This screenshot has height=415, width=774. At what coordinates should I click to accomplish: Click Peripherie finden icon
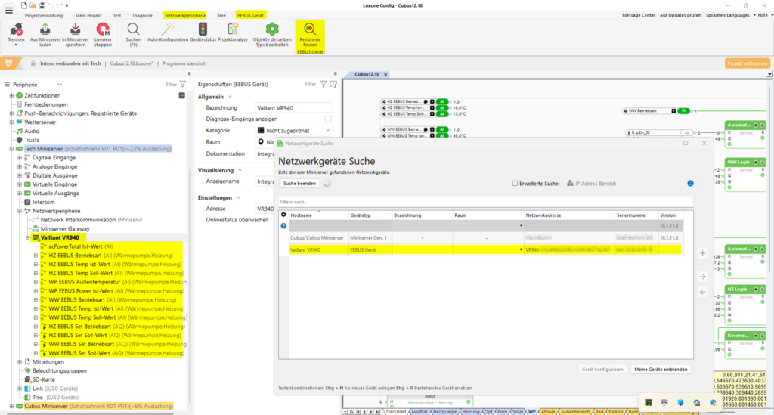311,29
